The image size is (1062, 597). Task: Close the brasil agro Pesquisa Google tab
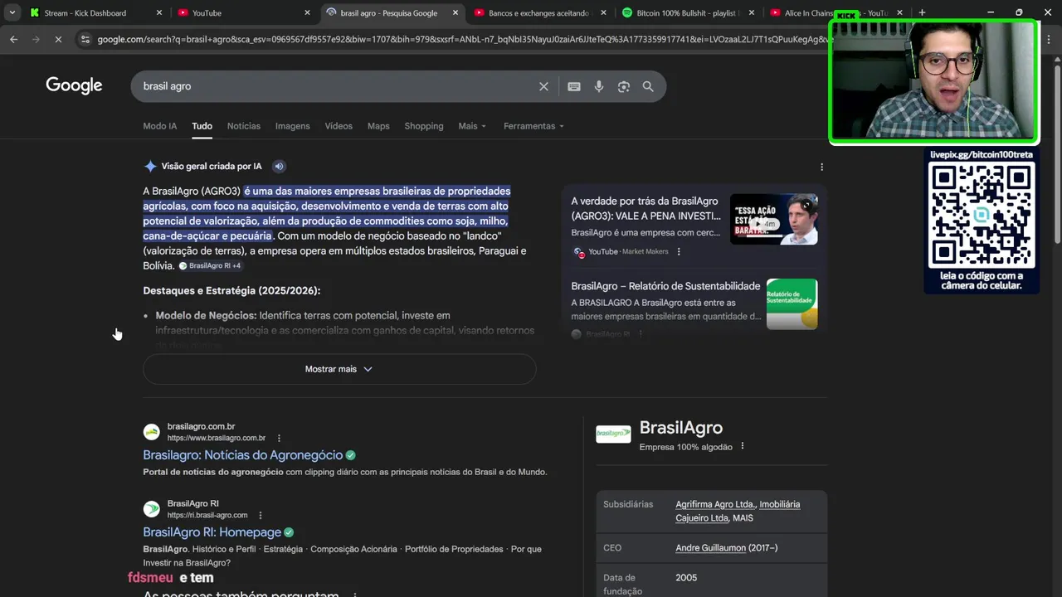(x=455, y=13)
